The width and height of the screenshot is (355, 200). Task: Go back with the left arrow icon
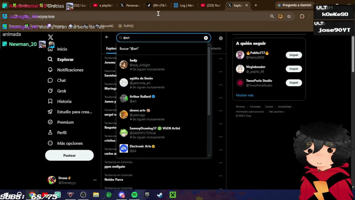[107, 37]
